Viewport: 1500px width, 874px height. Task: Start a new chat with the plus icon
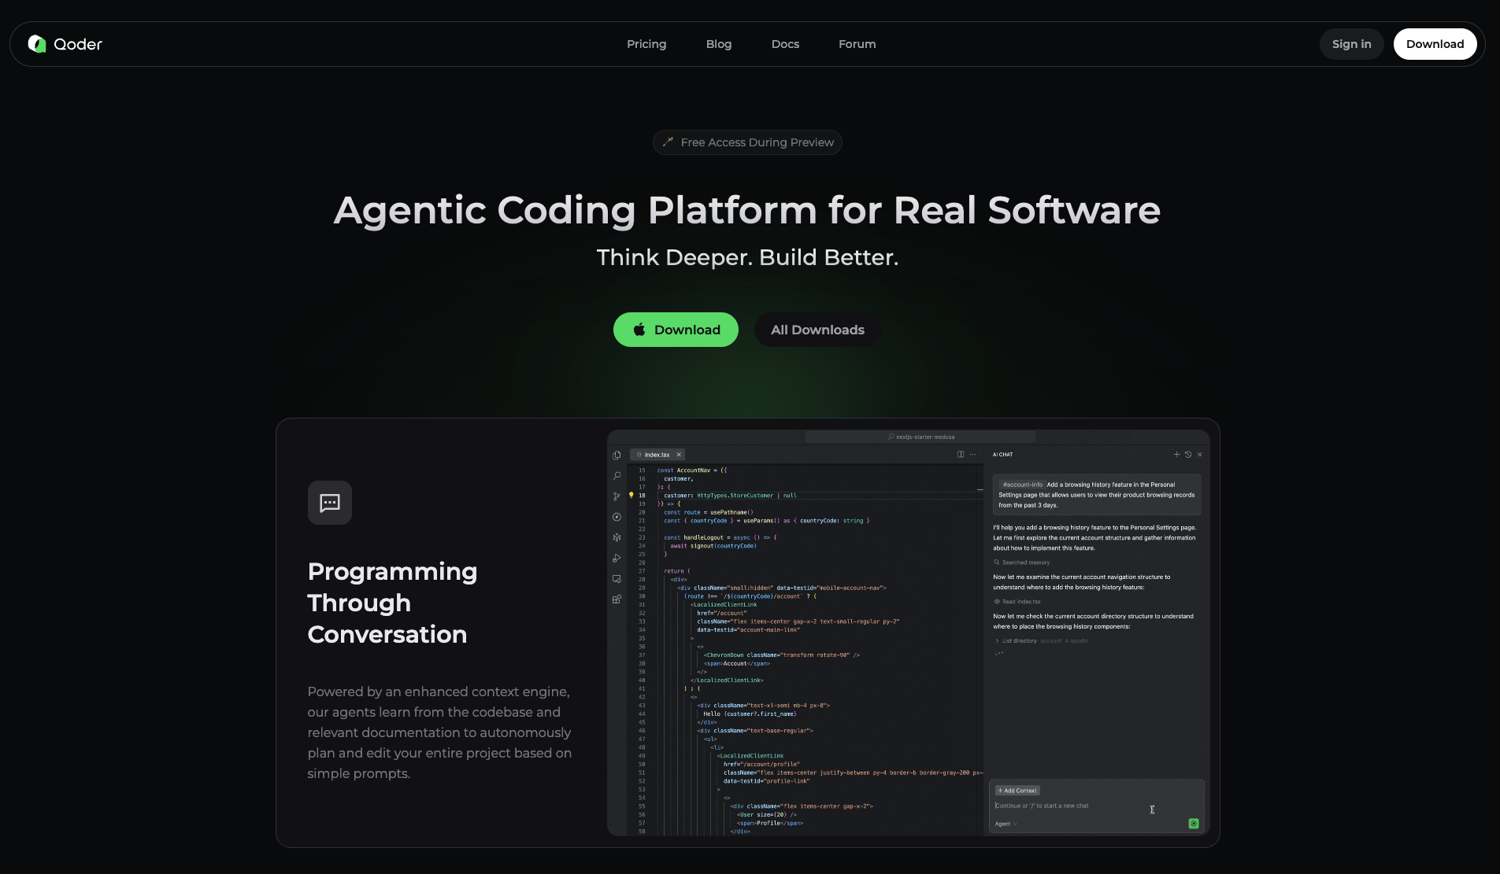(1177, 455)
